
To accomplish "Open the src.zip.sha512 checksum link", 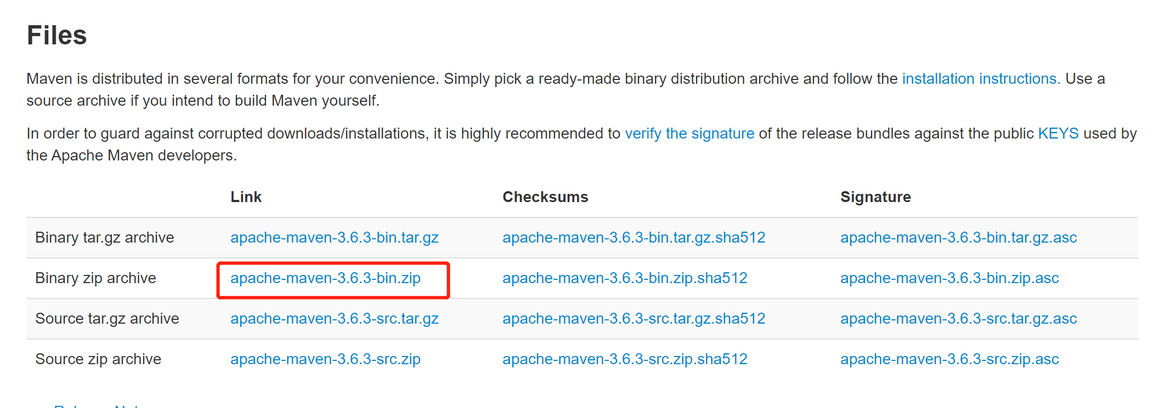I will (x=625, y=359).
